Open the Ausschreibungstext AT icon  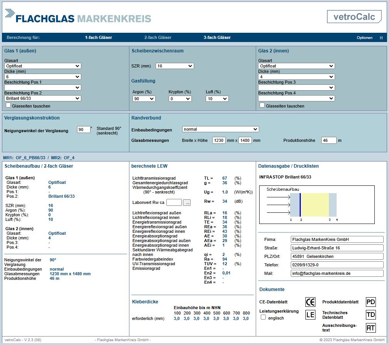coord(371,328)
